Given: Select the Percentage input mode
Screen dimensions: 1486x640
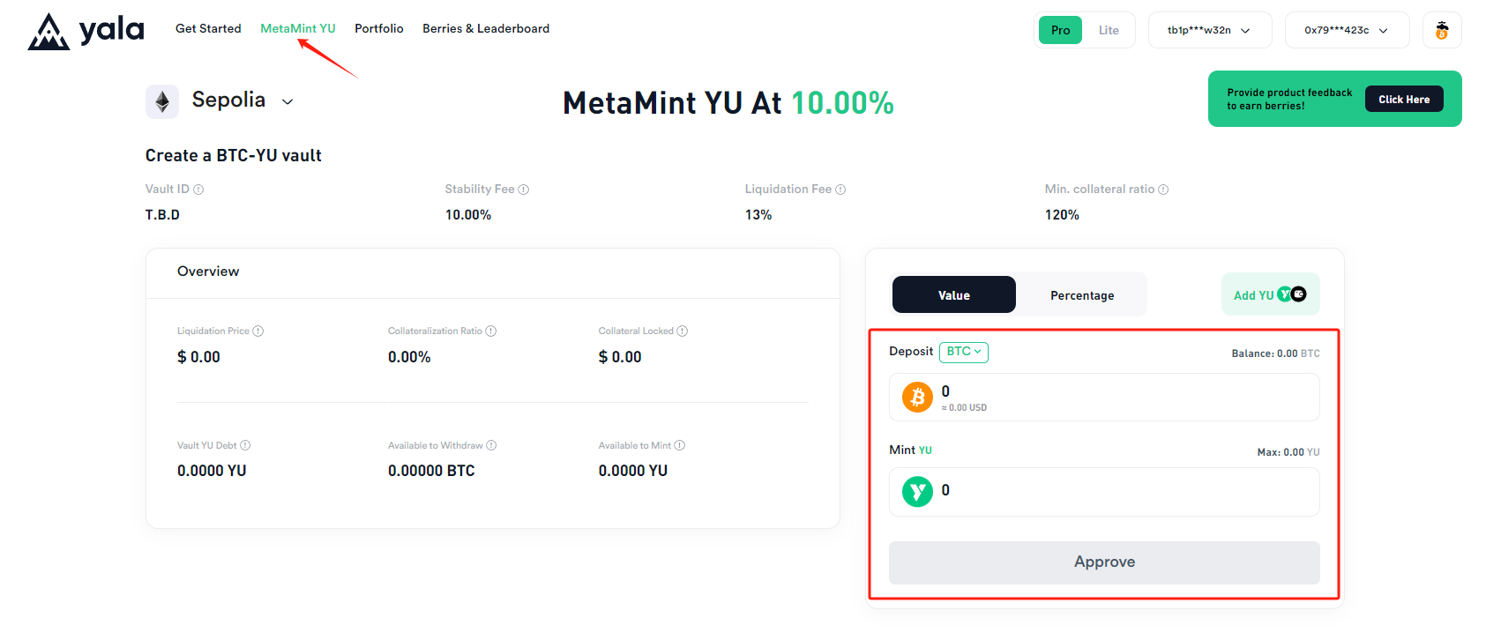Looking at the screenshot, I should (x=1082, y=295).
